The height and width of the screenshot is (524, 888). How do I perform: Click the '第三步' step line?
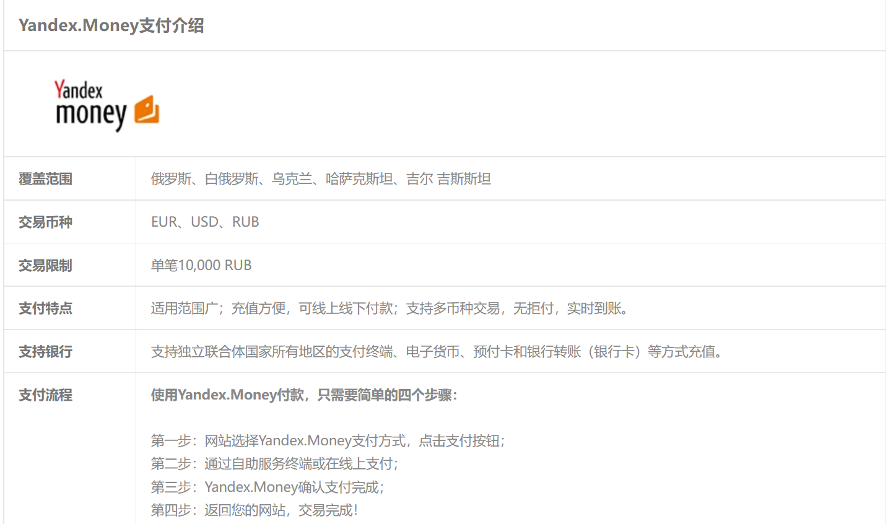(x=268, y=487)
